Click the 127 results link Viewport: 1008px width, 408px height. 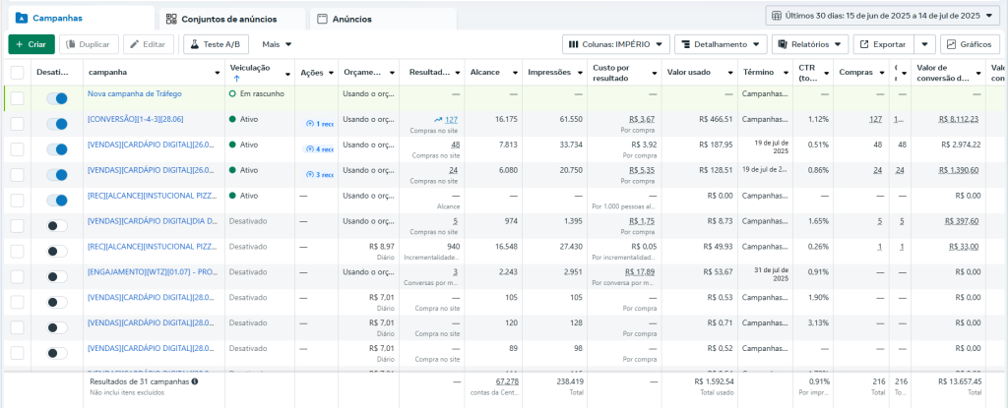[x=451, y=120]
